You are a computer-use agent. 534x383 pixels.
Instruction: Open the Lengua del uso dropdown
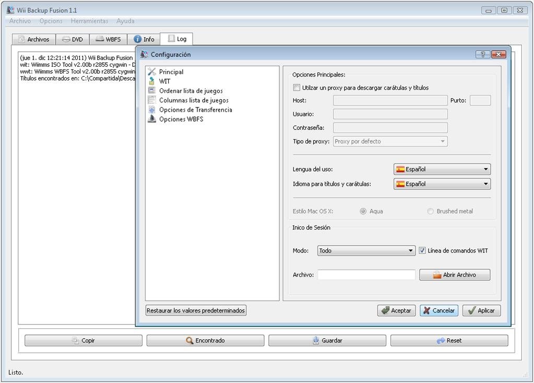tap(442, 169)
